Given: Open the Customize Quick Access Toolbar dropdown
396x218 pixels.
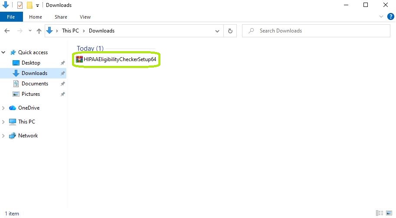Looking at the screenshot, I should pos(37,5).
